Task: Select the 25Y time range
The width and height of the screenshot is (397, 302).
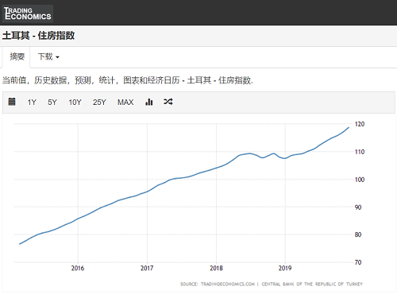Action: point(99,103)
